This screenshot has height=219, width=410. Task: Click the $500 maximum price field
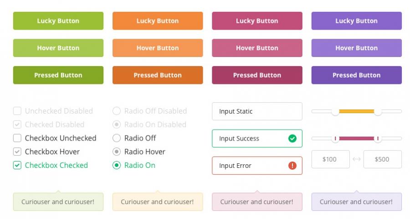(x=383, y=159)
